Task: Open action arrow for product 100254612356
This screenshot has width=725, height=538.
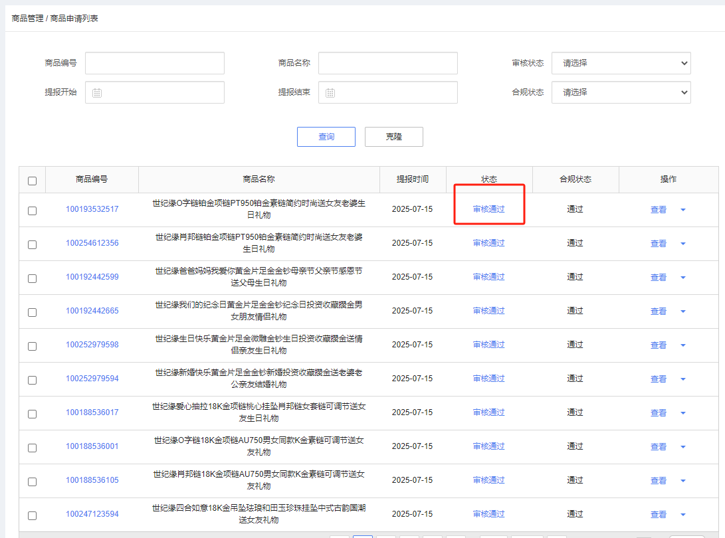Action: tap(682, 244)
